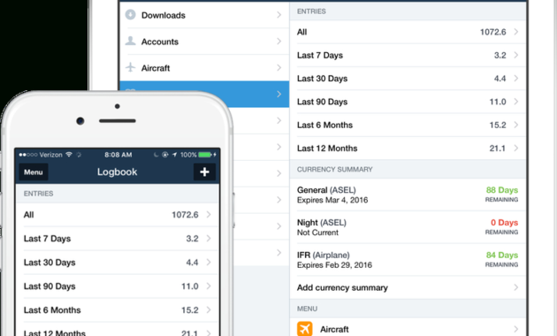This screenshot has height=336, width=557.
Task: Tap the Wi-Fi icon in phone status bar
Action: click(x=69, y=155)
